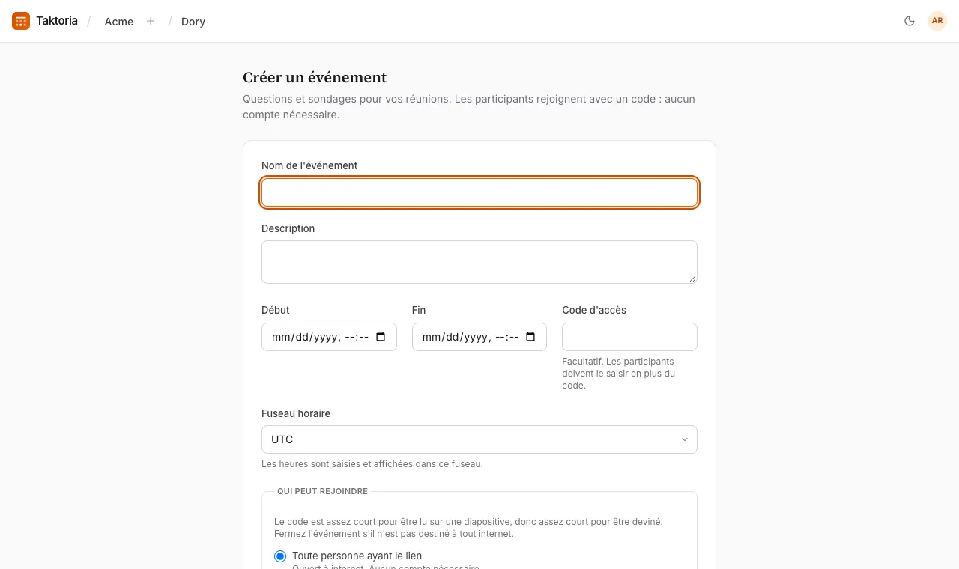Click the Début date-time field
Viewport: 959px width, 569px height.
pyautogui.click(x=329, y=337)
